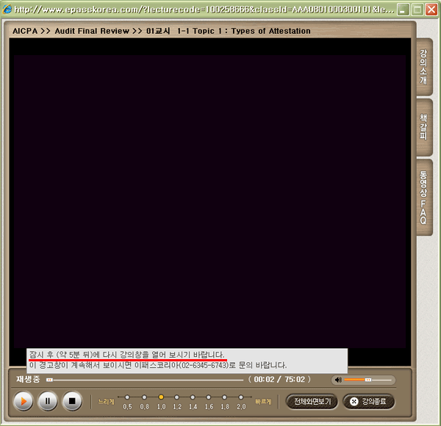The height and width of the screenshot is (426, 441).
Task: Choose the fastest 2.0 speed
Action: (x=241, y=397)
